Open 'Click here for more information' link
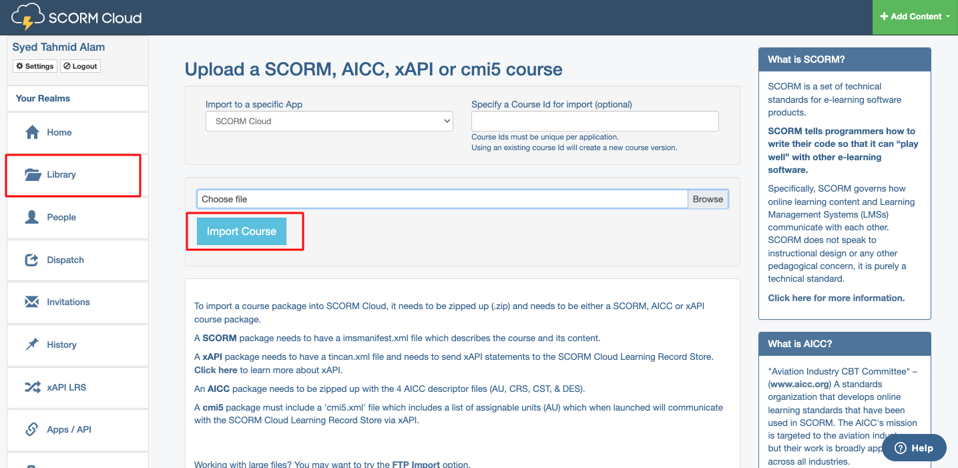 pos(836,298)
